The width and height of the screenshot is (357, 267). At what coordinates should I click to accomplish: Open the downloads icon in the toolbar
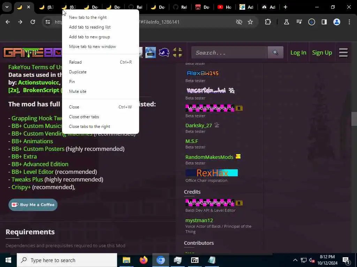pyautogui.click(x=312, y=22)
